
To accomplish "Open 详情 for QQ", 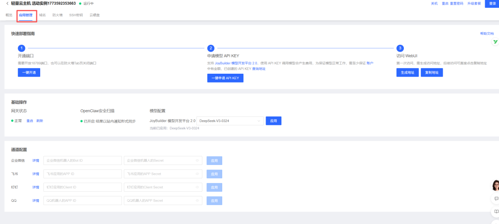I will click(36, 200).
